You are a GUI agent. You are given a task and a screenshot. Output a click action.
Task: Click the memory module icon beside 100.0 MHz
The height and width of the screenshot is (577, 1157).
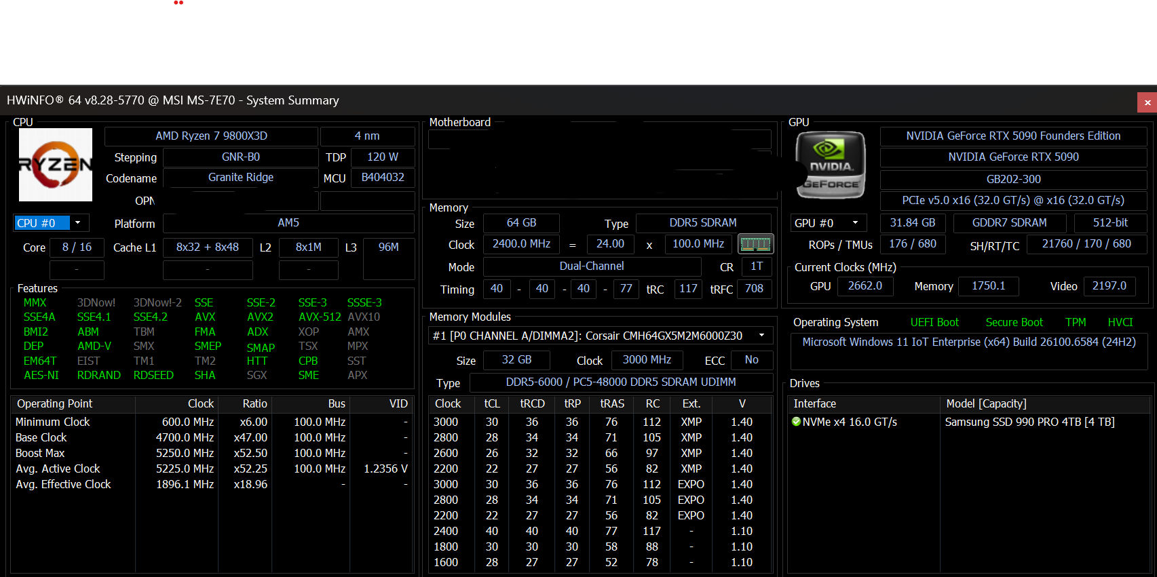(x=755, y=243)
